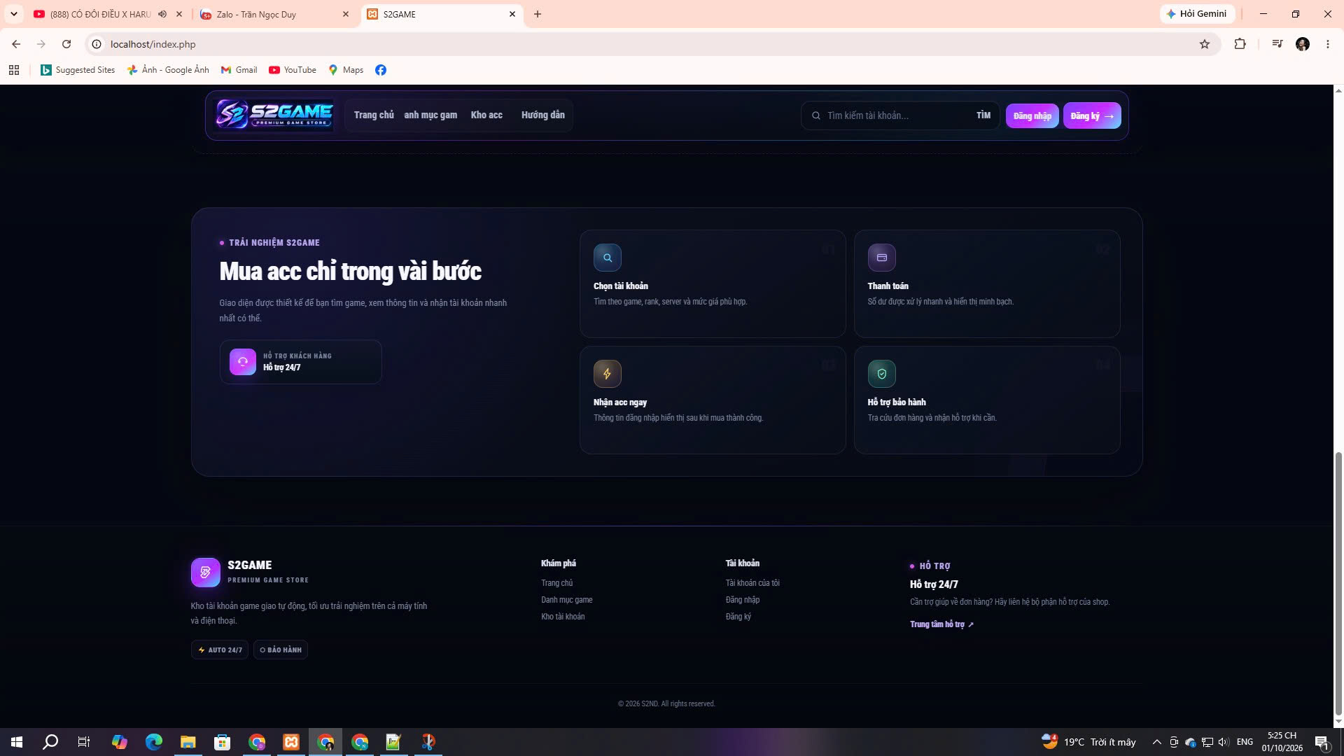Open XAMPP from the taskbar
This screenshot has width=1344, height=756.
point(291,742)
